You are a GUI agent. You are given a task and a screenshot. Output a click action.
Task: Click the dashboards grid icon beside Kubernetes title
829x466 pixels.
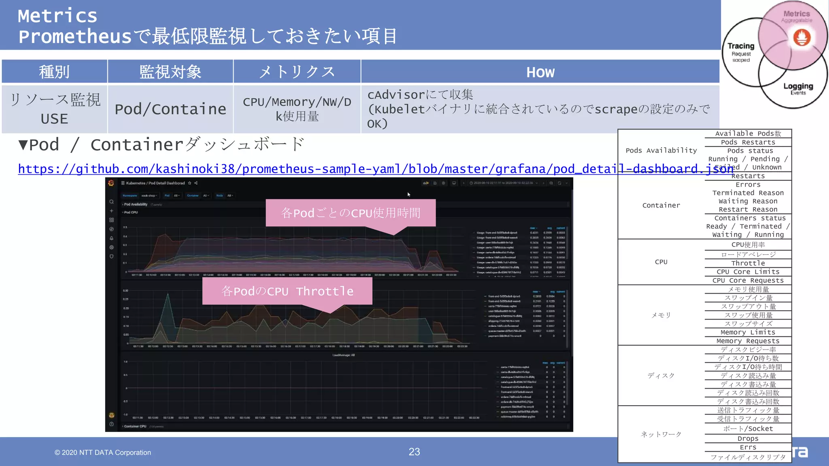[123, 183]
